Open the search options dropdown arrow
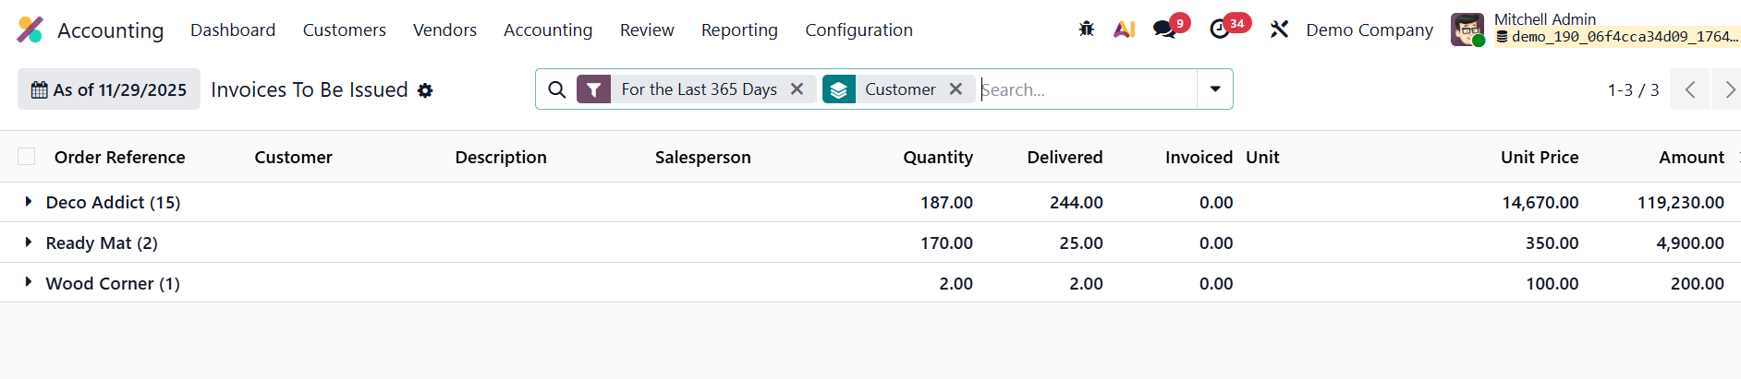This screenshot has width=1741, height=379. tap(1215, 89)
